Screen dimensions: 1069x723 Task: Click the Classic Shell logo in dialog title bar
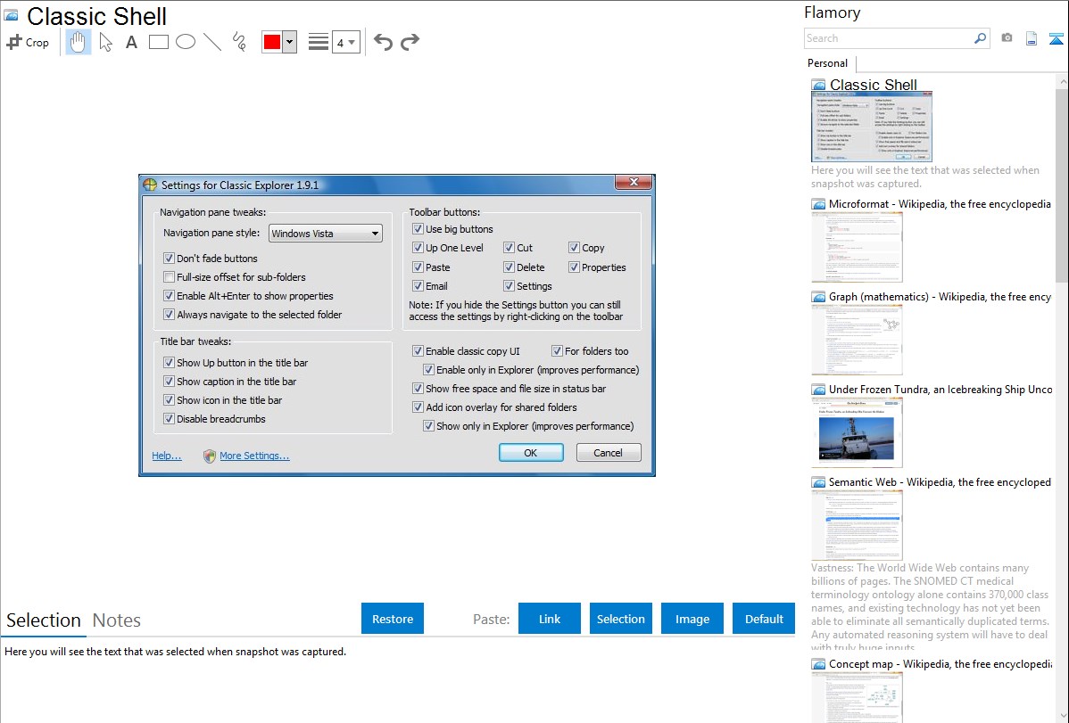(150, 185)
